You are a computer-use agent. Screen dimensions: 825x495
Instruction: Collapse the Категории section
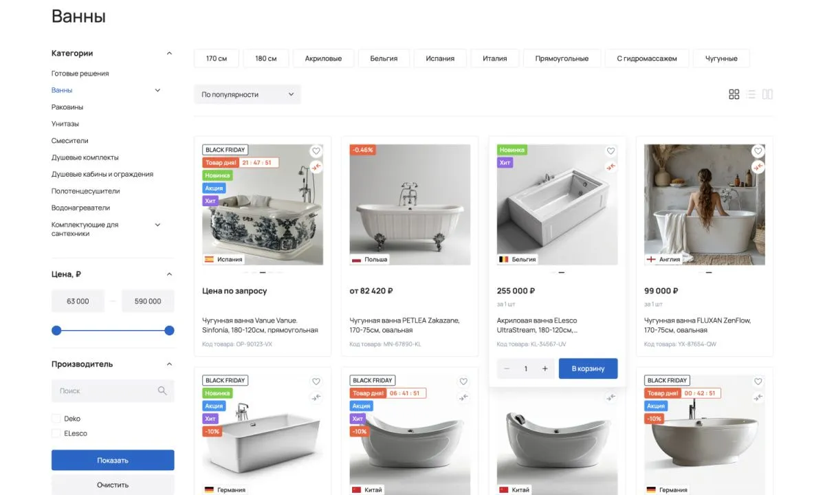tap(169, 54)
